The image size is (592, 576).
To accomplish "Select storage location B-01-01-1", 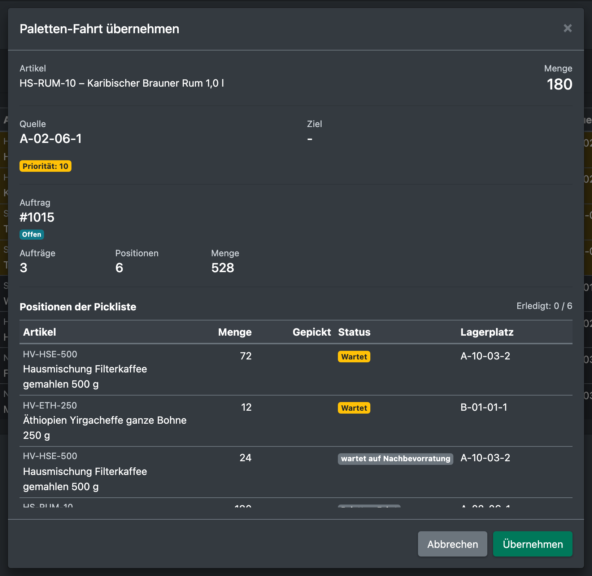I will (484, 407).
